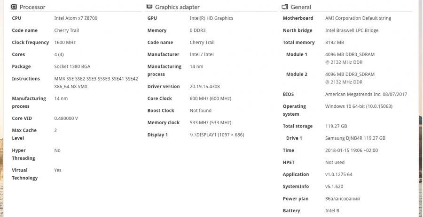Click the General section monitor icon
423x217 pixels.
pyautogui.click(x=285, y=7)
